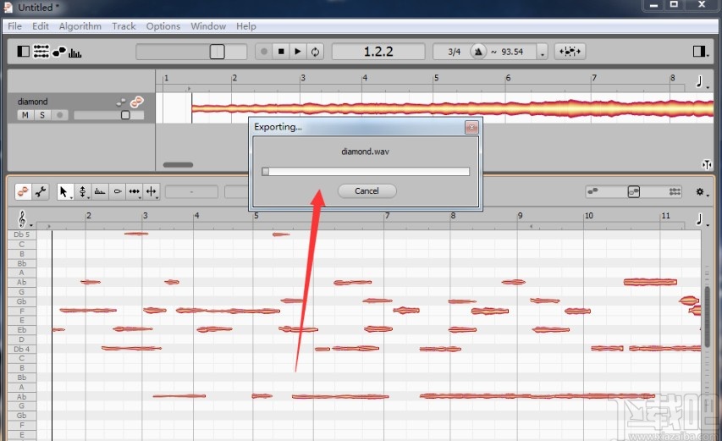
Task: Open the right pane toggle dropdown
Action: click(x=702, y=51)
